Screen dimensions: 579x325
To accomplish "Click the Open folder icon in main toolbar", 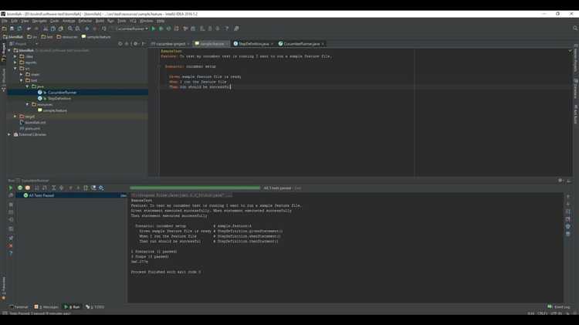I will coord(5,29).
